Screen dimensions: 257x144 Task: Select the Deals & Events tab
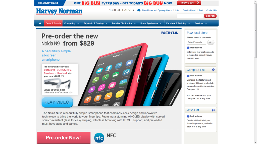(x=53, y=23)
